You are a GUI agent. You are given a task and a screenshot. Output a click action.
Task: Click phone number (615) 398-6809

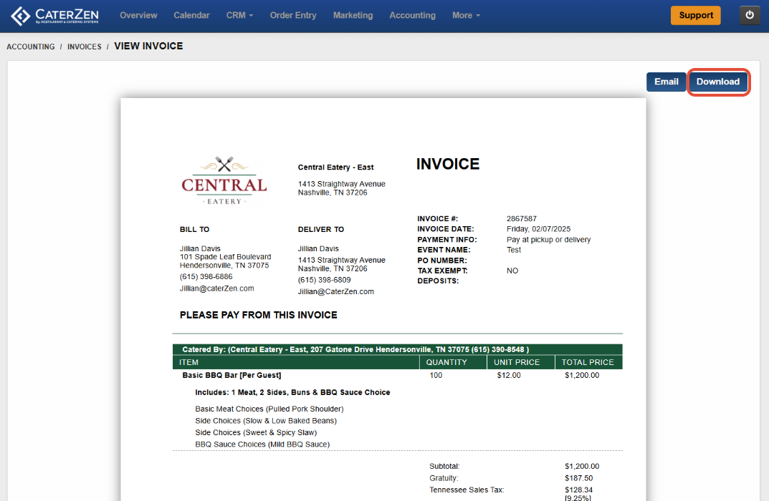[324, 280]
